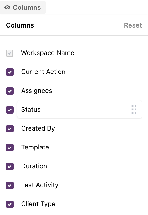This screenshot has height=215, width=148.
Task: Toggle the Workspace Name checkbox
Action: click(x=10, y=53)
